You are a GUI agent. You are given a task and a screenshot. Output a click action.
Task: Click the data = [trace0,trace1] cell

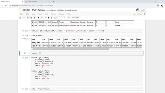(87, 89)
